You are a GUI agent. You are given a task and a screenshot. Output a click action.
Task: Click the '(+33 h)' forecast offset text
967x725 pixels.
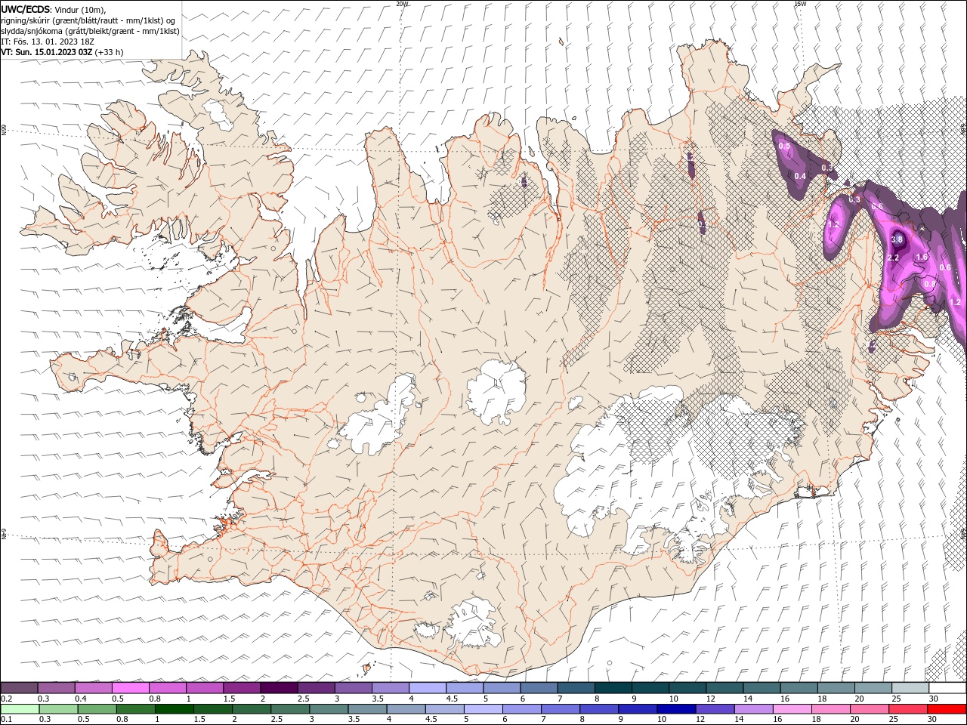tap(109, 52)
